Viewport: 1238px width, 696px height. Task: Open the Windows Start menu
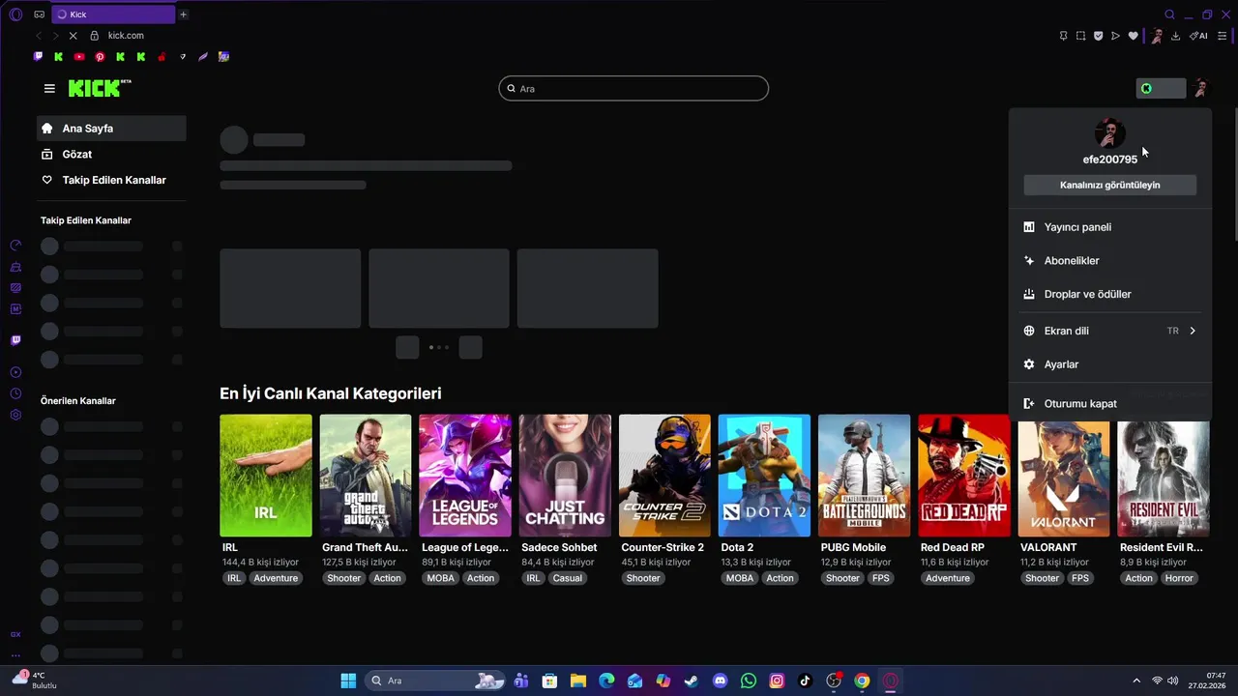[x=348, y=681]
